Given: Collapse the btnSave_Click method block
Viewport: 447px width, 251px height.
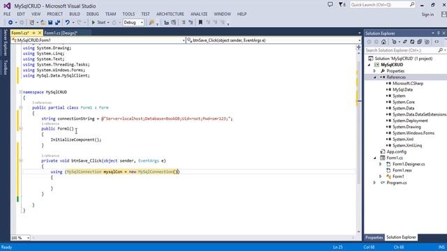Looking at the screenshot, I should [x=21, y=161].
